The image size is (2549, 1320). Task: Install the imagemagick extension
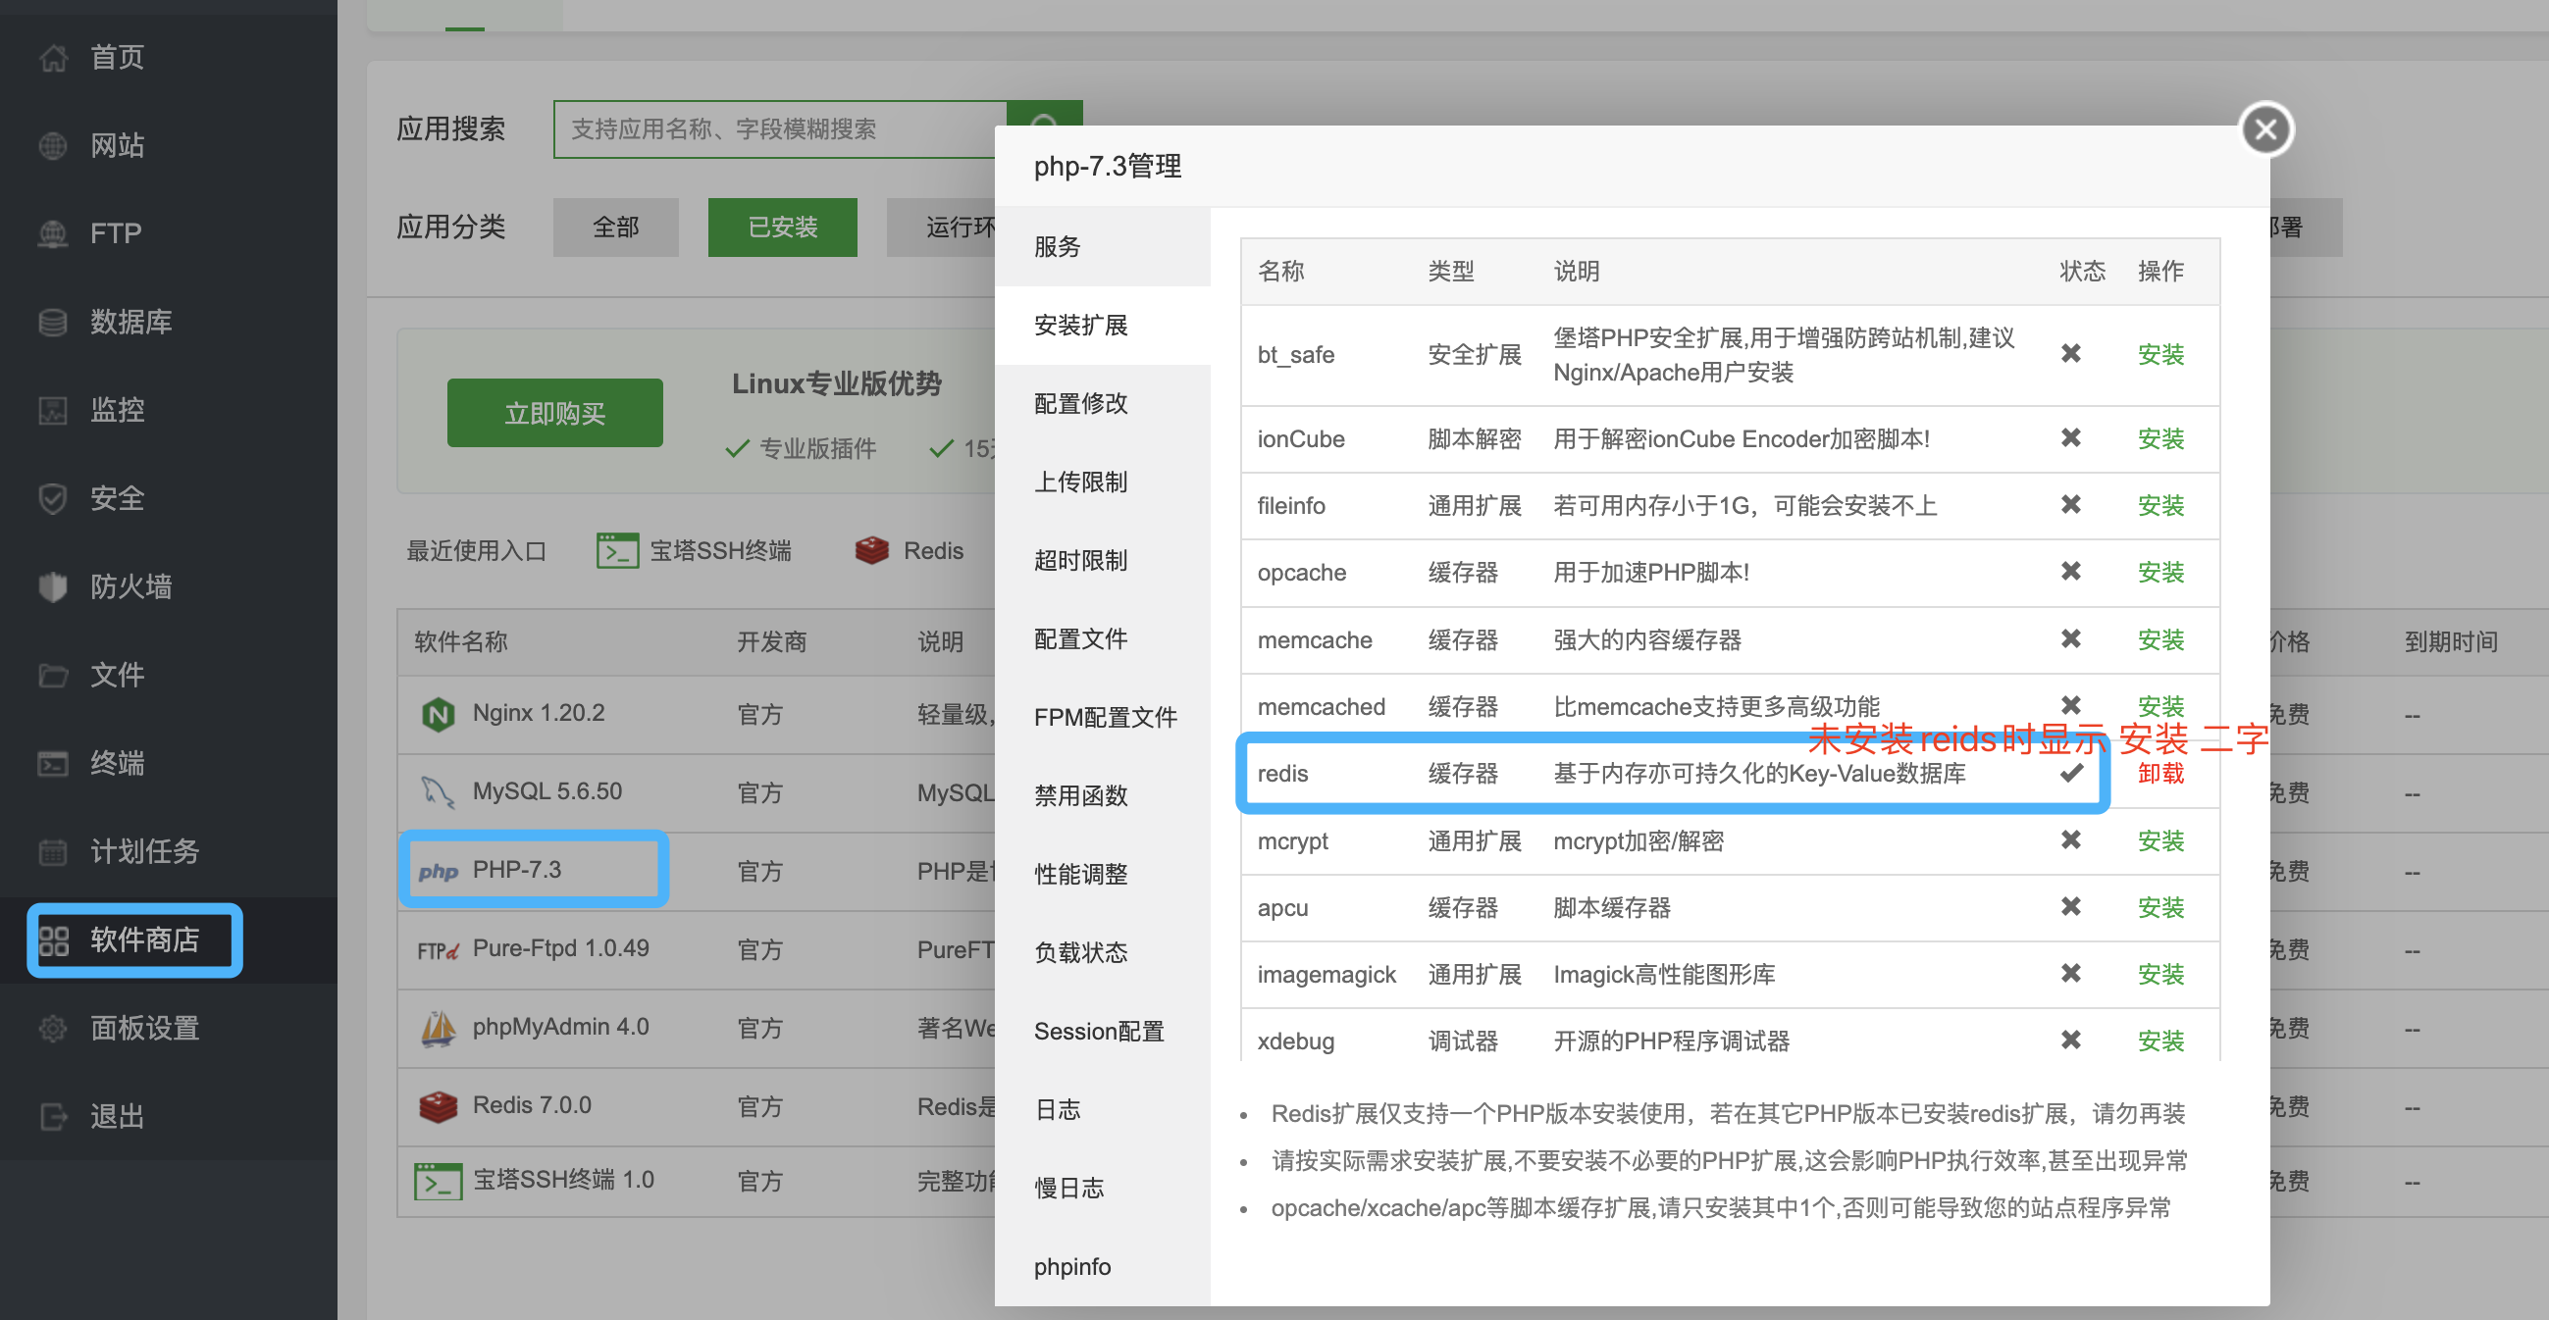[x=2160, y=975]
